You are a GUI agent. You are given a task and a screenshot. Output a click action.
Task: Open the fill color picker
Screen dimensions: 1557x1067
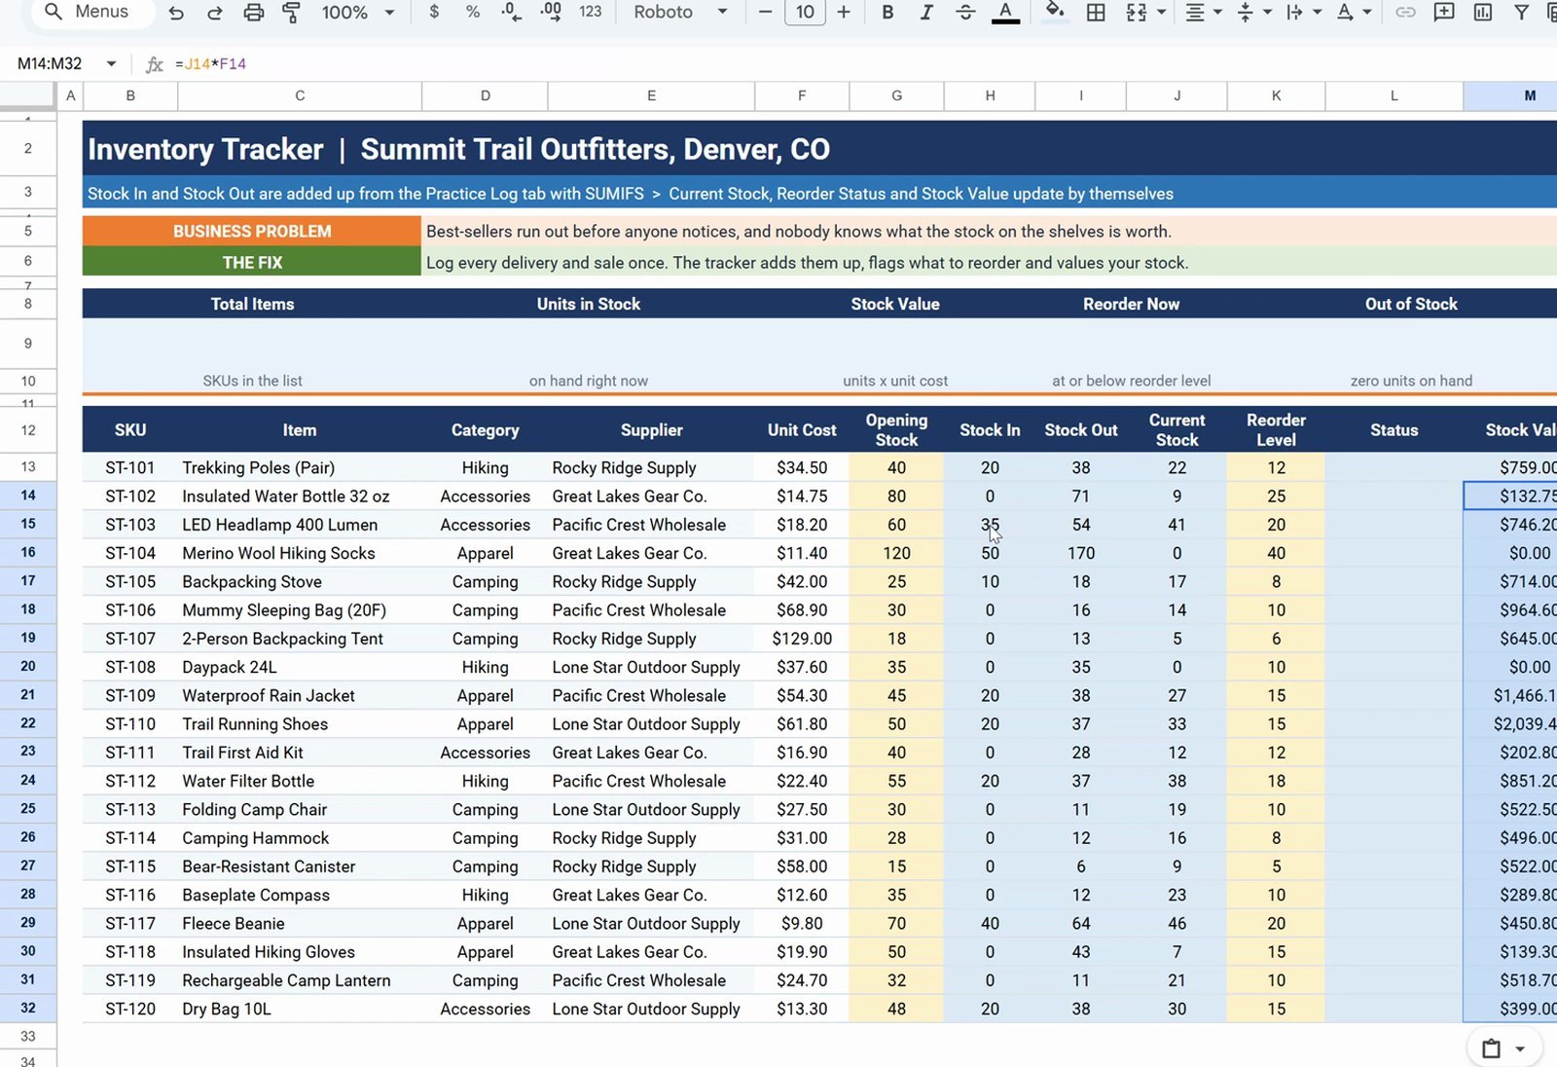(x=1055, y=13)
